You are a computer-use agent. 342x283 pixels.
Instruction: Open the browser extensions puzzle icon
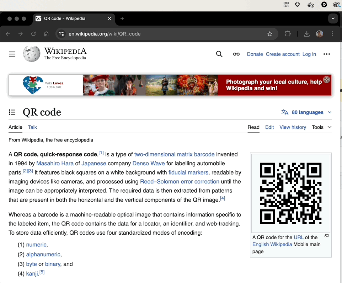tap(288, 34)
